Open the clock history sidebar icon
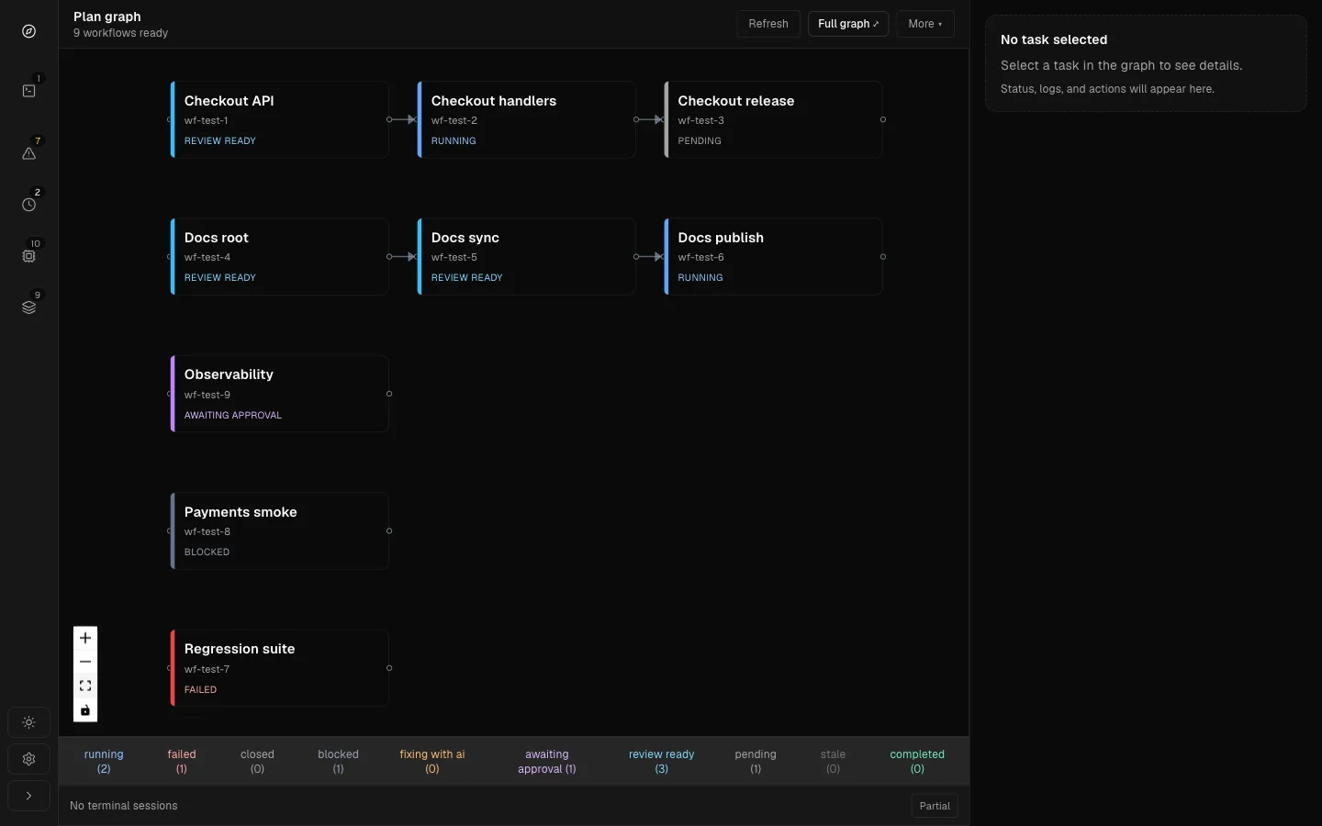1322x826 pixels. point(29,205)
